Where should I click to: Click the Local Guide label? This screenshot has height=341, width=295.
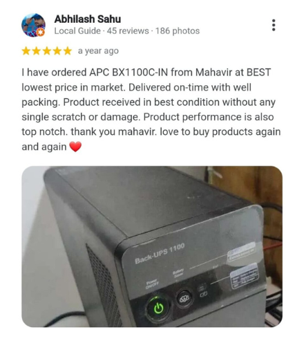(x=77, y=31)
